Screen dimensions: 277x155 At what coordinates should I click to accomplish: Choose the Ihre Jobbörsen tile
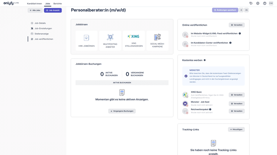[87, 41]
